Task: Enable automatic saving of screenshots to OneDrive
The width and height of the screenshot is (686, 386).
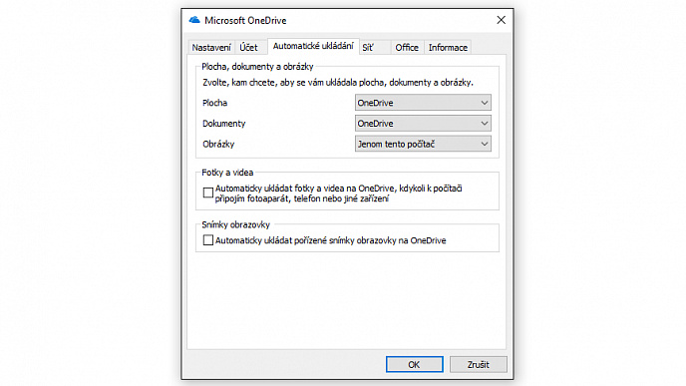Action: 208,240
